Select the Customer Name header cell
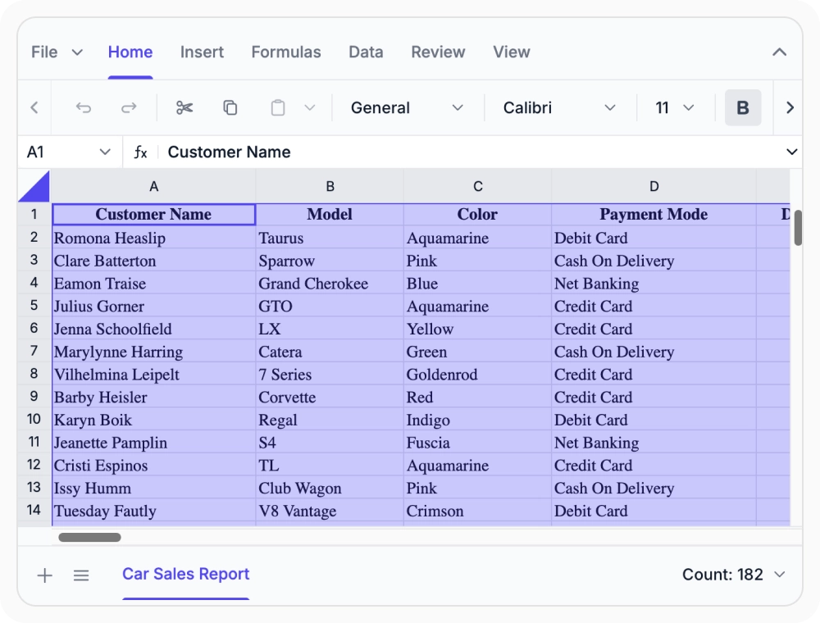The width and height of the screenshot is (820, 623). pos(154,214)
